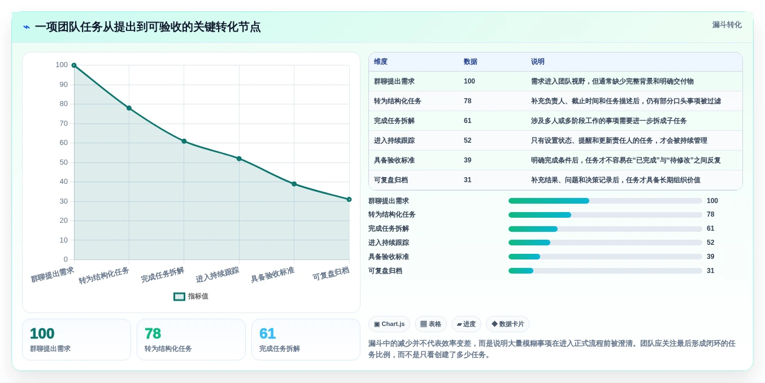Image resolution: width=765 pixels, height=383 pixels.
Task: Click the table data value 78
Action: click(x=468, y=101)
